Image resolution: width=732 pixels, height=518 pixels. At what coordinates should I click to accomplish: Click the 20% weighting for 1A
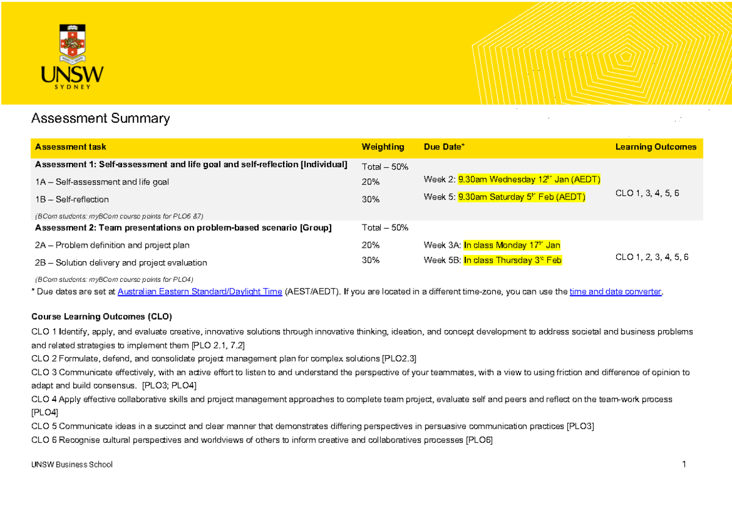coord(370,182)
